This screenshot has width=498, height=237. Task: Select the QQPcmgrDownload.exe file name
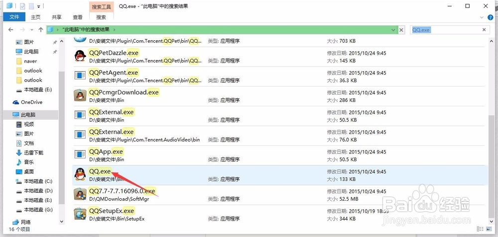124,92
